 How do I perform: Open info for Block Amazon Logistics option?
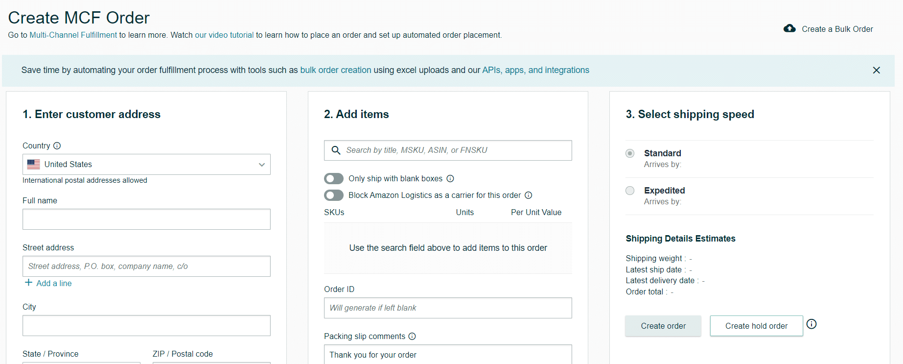[x=529, y=195]
